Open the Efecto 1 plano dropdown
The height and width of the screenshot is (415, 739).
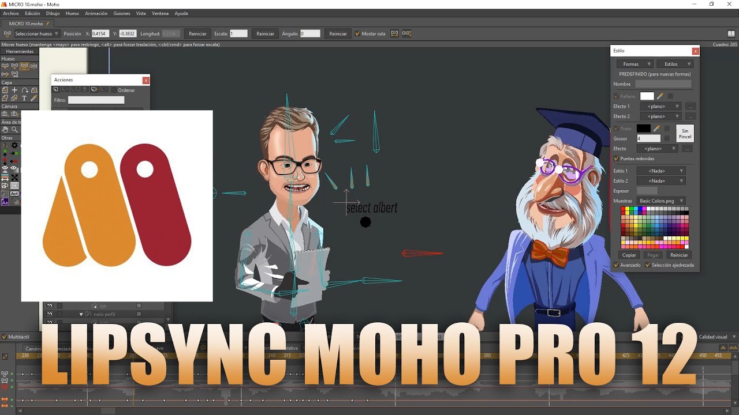(x=661, y=106)
